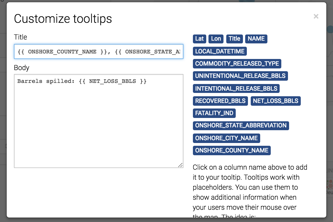Grab the Body textarea resize handle

pos(180,165)
